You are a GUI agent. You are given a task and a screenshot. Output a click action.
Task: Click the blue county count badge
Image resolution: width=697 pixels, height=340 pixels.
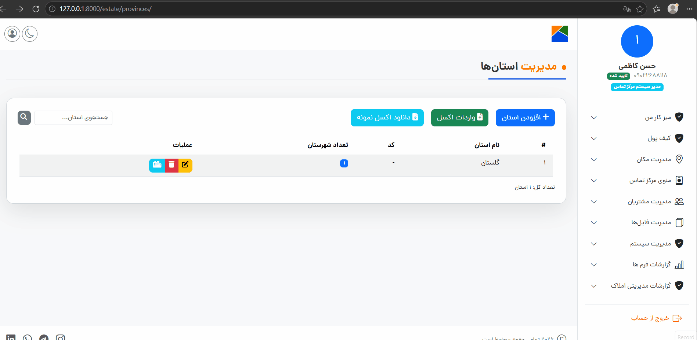pyautogui.click(x=344, y=163)
